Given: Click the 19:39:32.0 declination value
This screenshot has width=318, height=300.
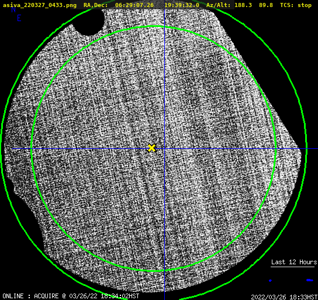Looking at the screenshot, I should pyautogui.click(x=182, y=5).
